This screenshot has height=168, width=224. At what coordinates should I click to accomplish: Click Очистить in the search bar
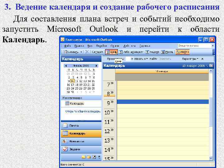[x=165, y=59]
